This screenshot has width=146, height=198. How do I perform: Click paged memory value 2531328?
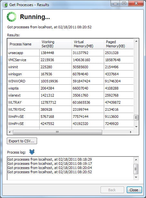pyautogui.click(x=112, y=53)
